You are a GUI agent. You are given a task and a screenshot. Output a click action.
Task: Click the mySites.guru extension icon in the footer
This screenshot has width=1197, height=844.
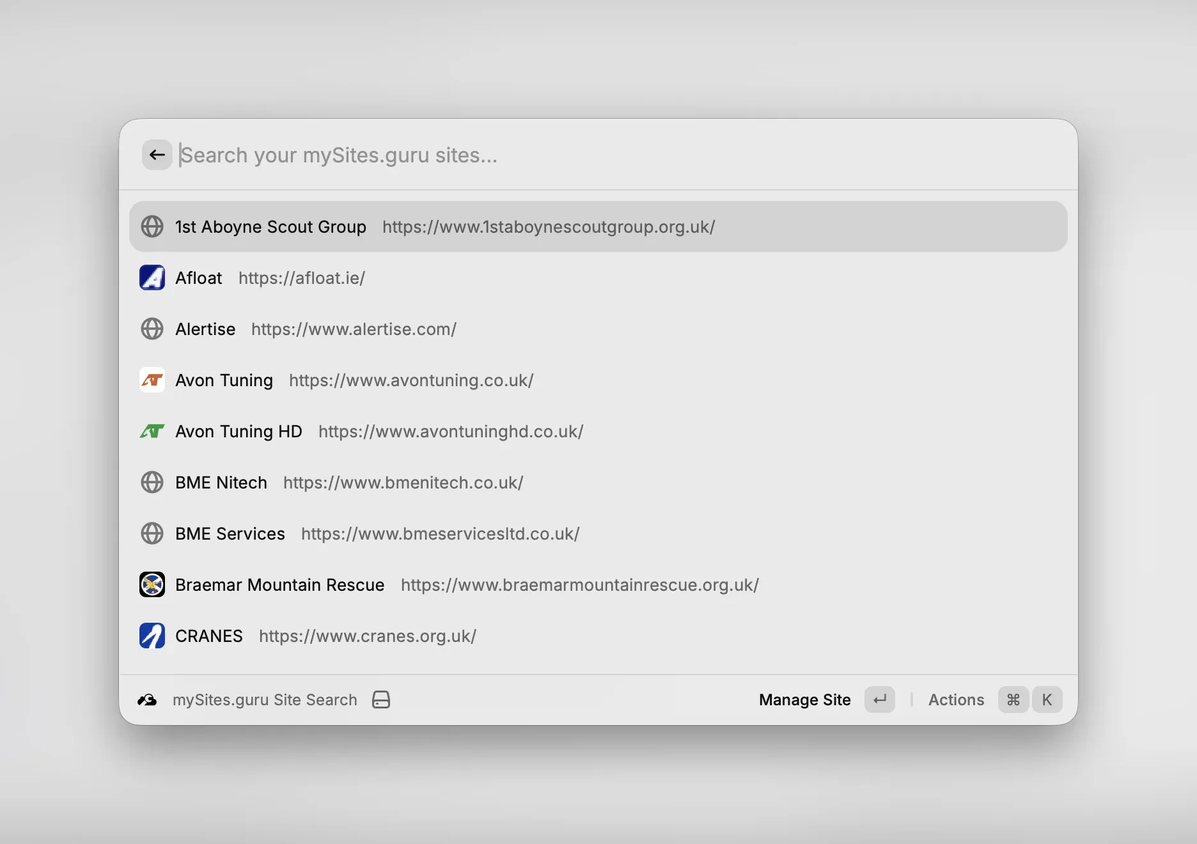click(147, 699)
